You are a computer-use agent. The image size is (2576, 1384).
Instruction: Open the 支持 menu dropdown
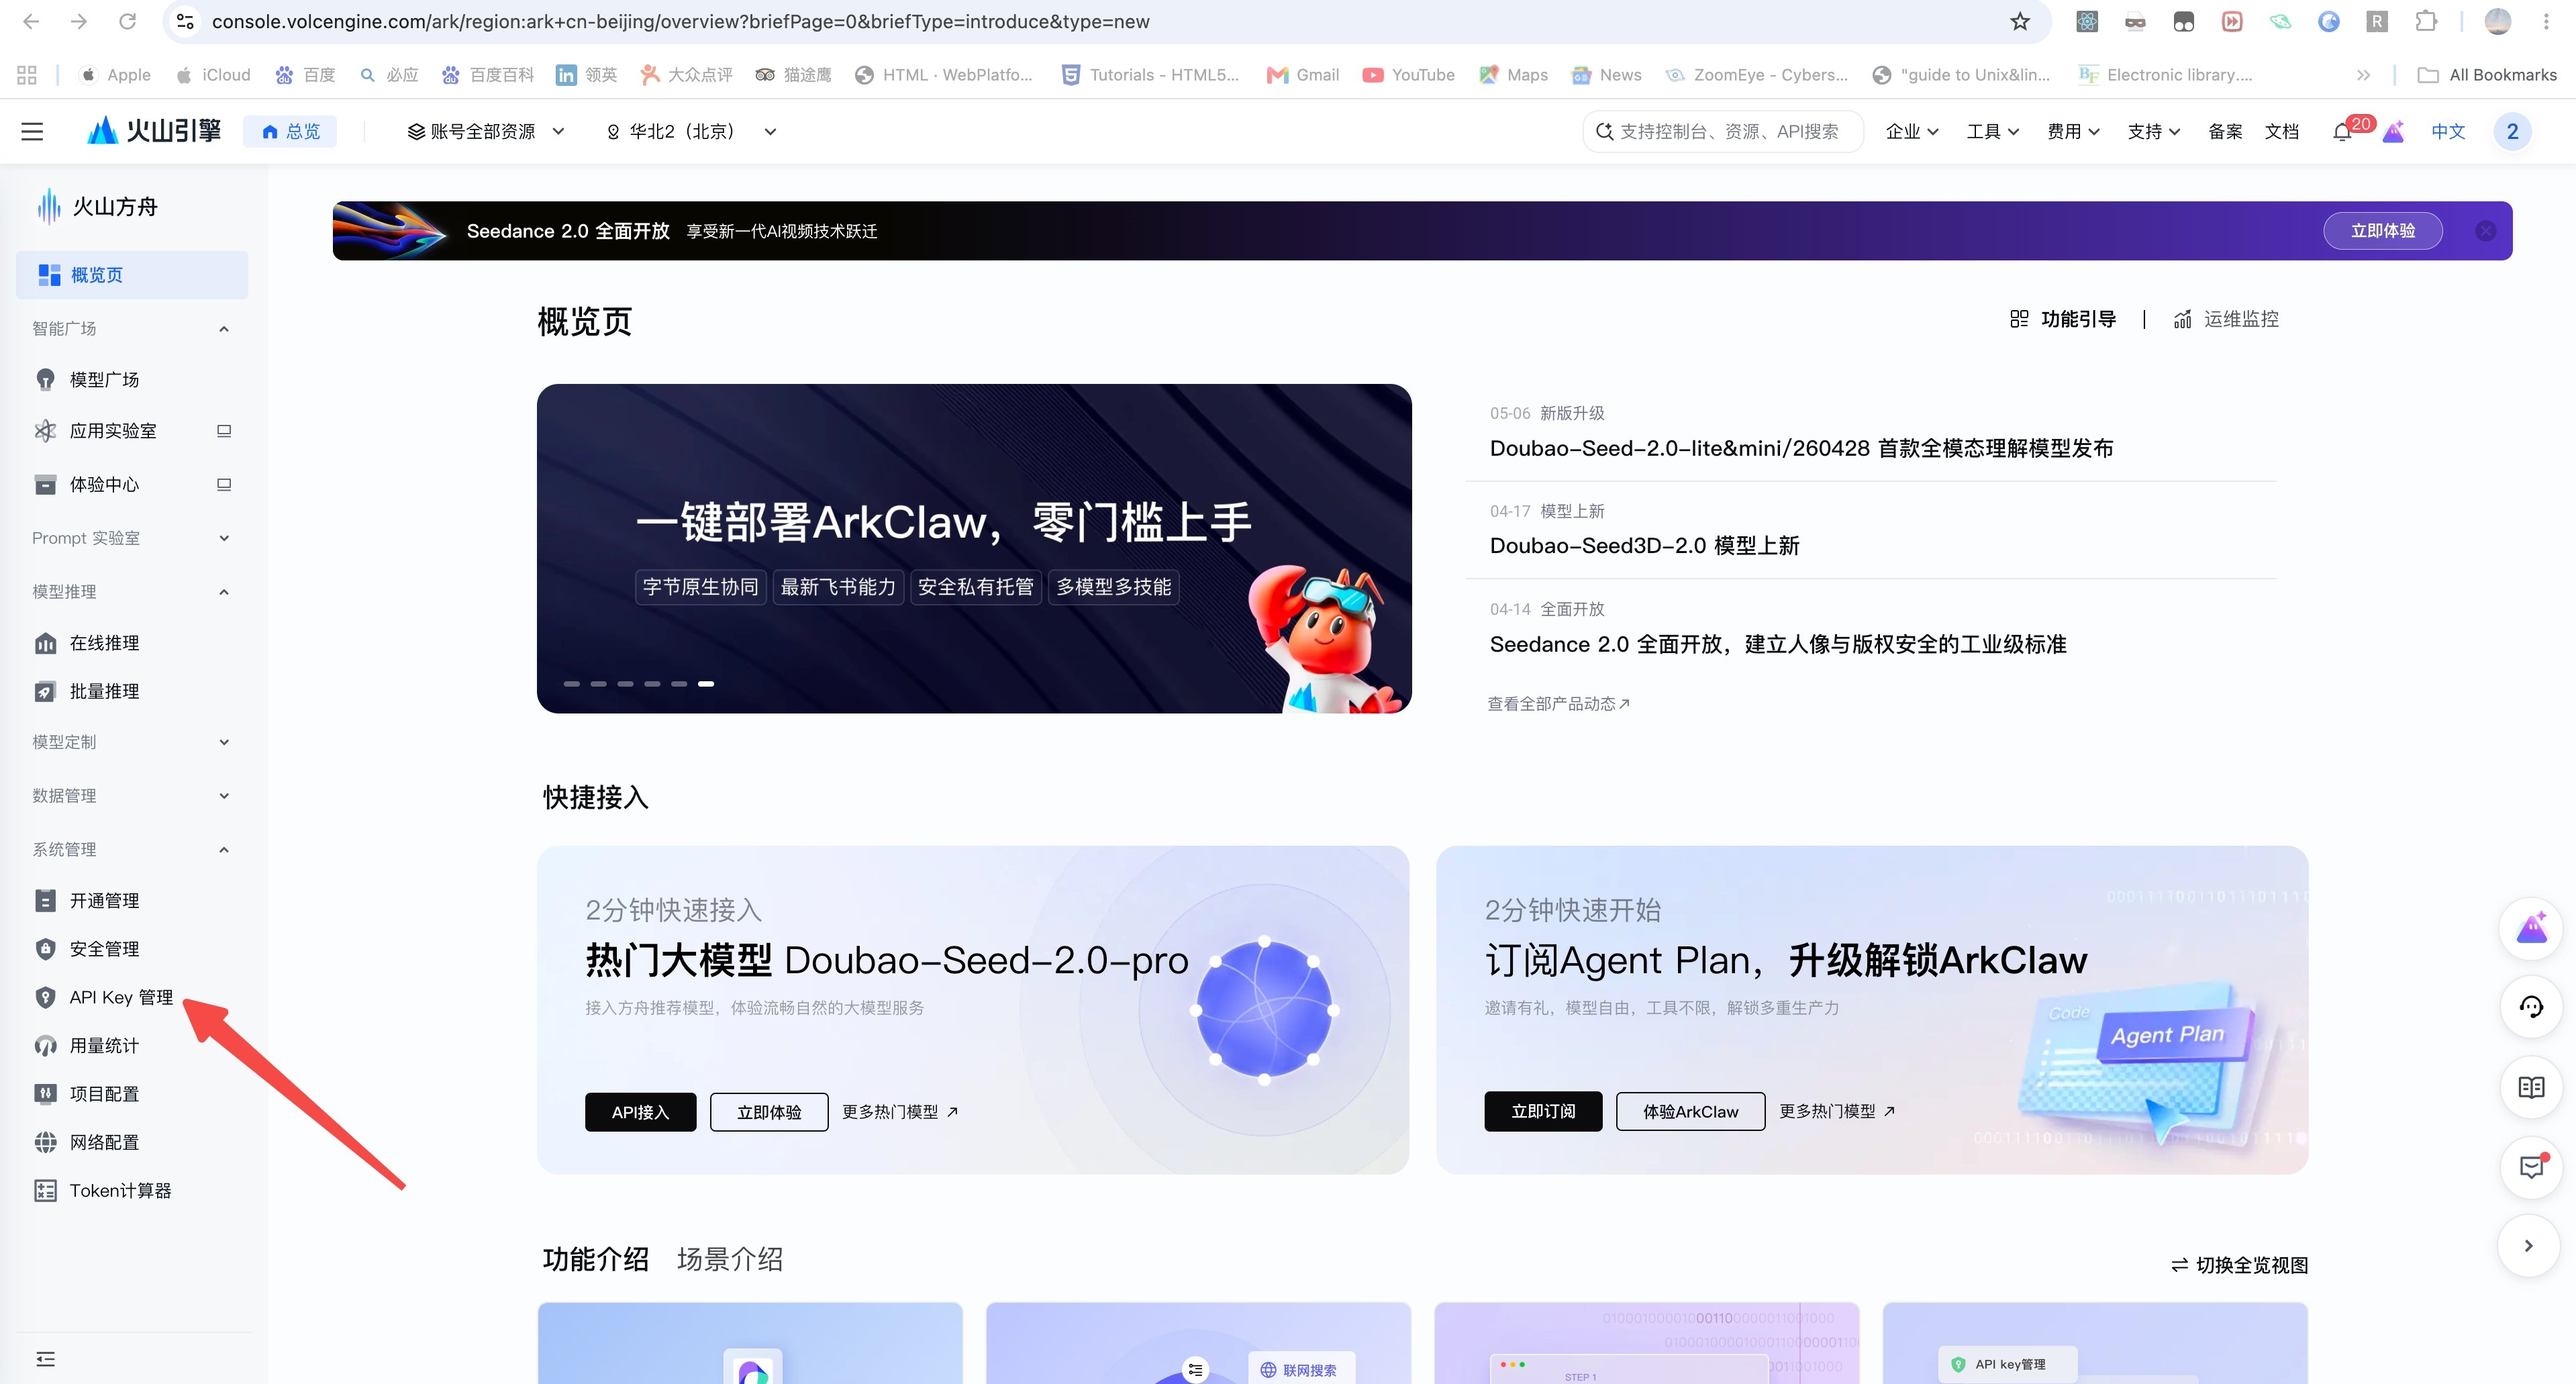[x=2154, y=132]
